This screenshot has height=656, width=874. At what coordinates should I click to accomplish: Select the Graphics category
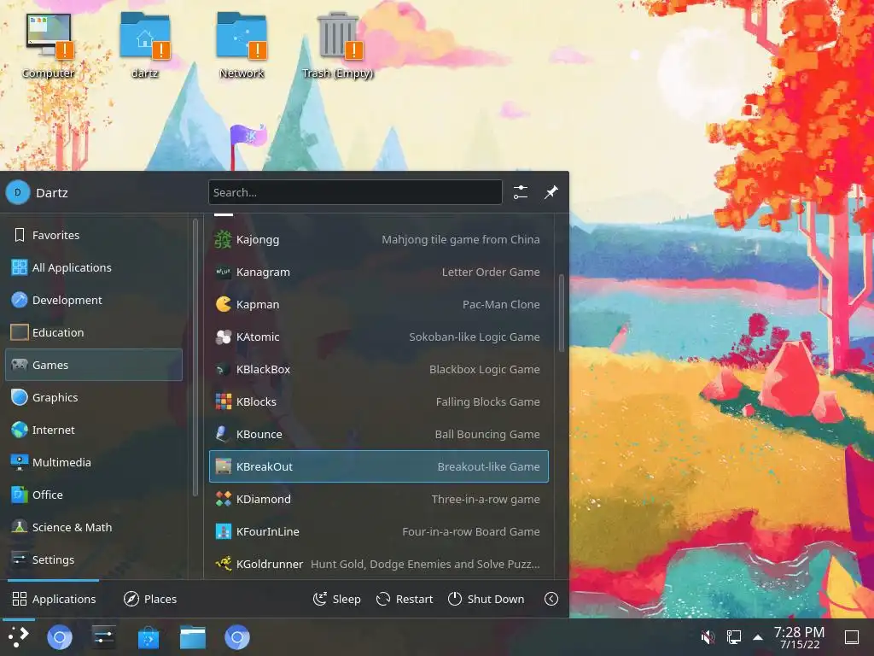(94, 397)
